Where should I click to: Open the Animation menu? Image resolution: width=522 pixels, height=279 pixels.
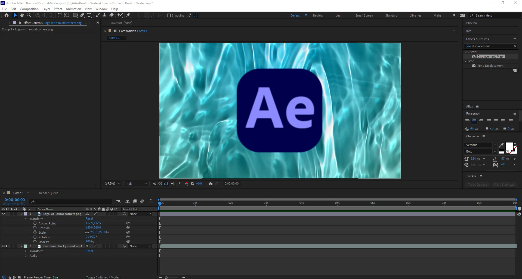tap(73, 9)
